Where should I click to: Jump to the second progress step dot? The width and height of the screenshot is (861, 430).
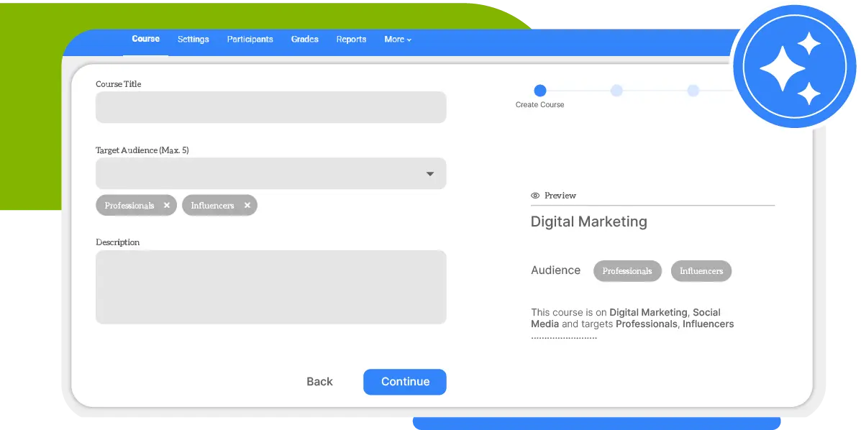click(616, 91)
